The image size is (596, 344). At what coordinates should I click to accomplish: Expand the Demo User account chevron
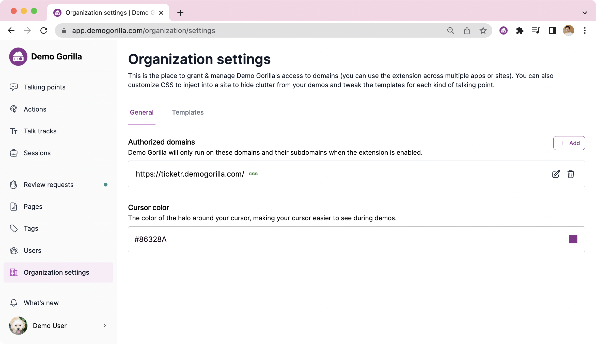point(104,326)
